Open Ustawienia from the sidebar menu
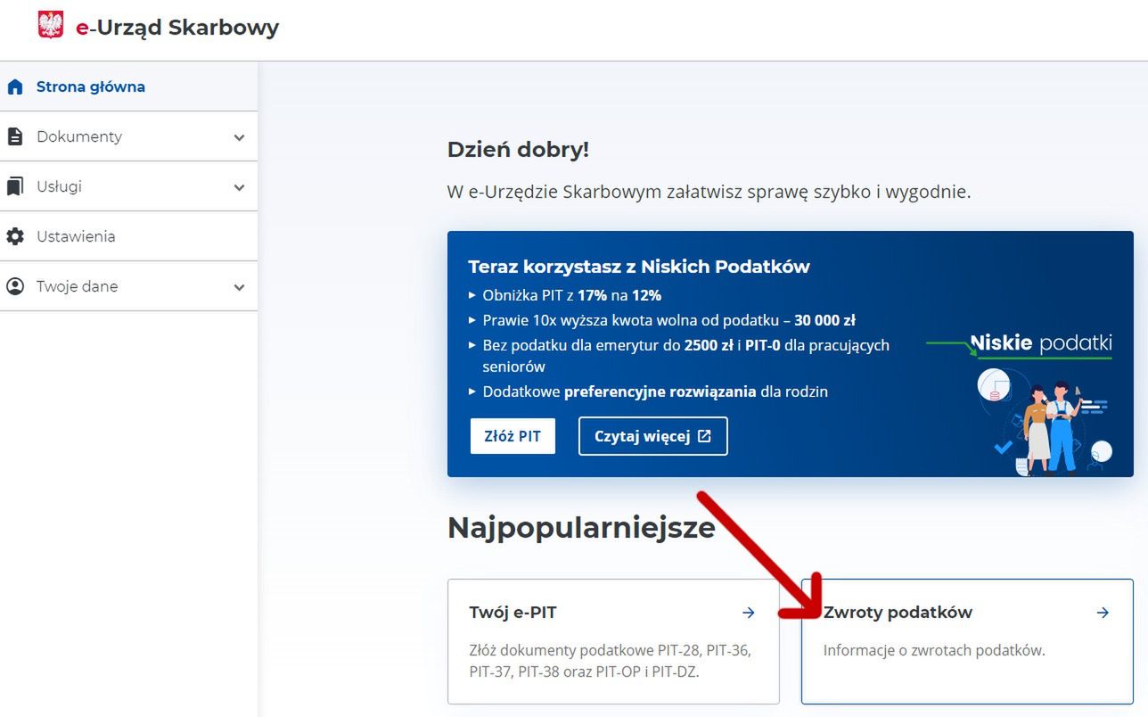Image resolution: width=1148 pixels, height=717 pixels. pos(75,236)
